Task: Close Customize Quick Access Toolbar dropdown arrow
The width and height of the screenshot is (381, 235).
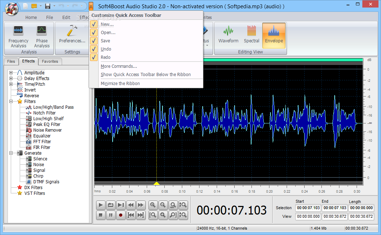Action: click(x=91, y=6)
